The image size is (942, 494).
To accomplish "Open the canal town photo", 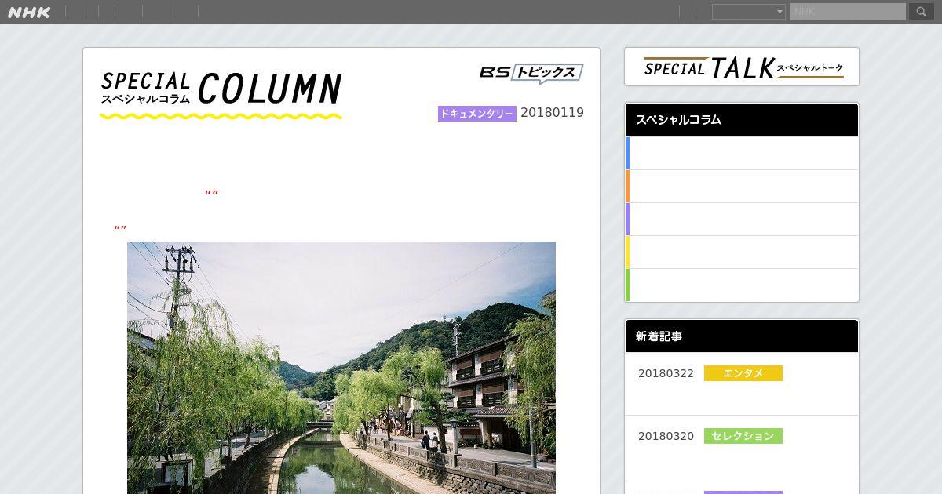I will coord(341,368).
